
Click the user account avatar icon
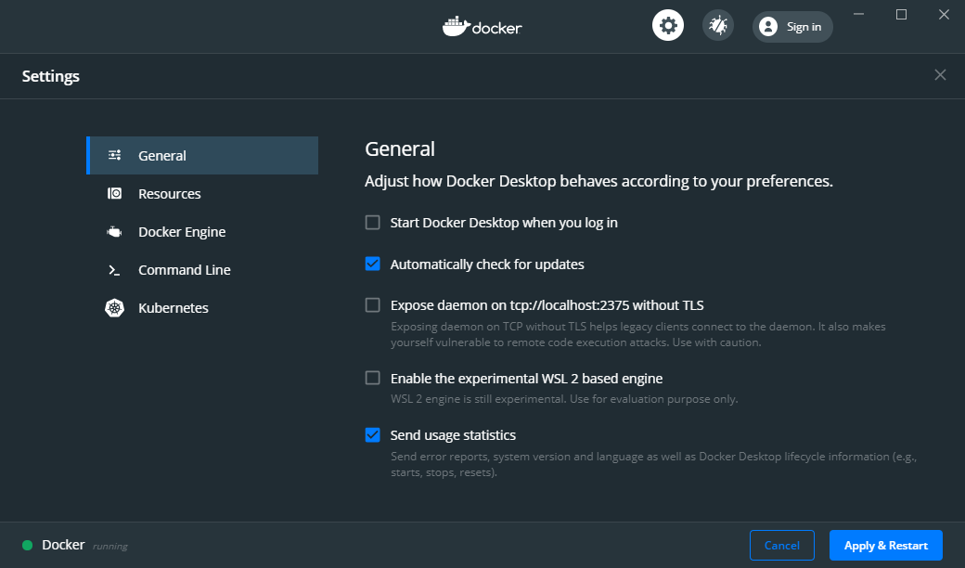pyautogui.click(x=767, y=26)
